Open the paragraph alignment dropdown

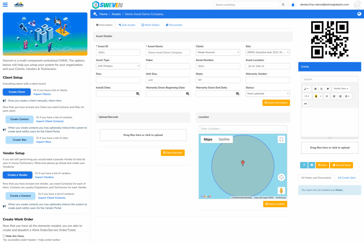(347, 96)
